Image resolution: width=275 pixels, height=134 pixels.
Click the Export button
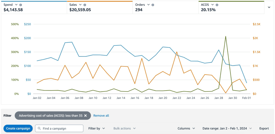tap(264, 128)
